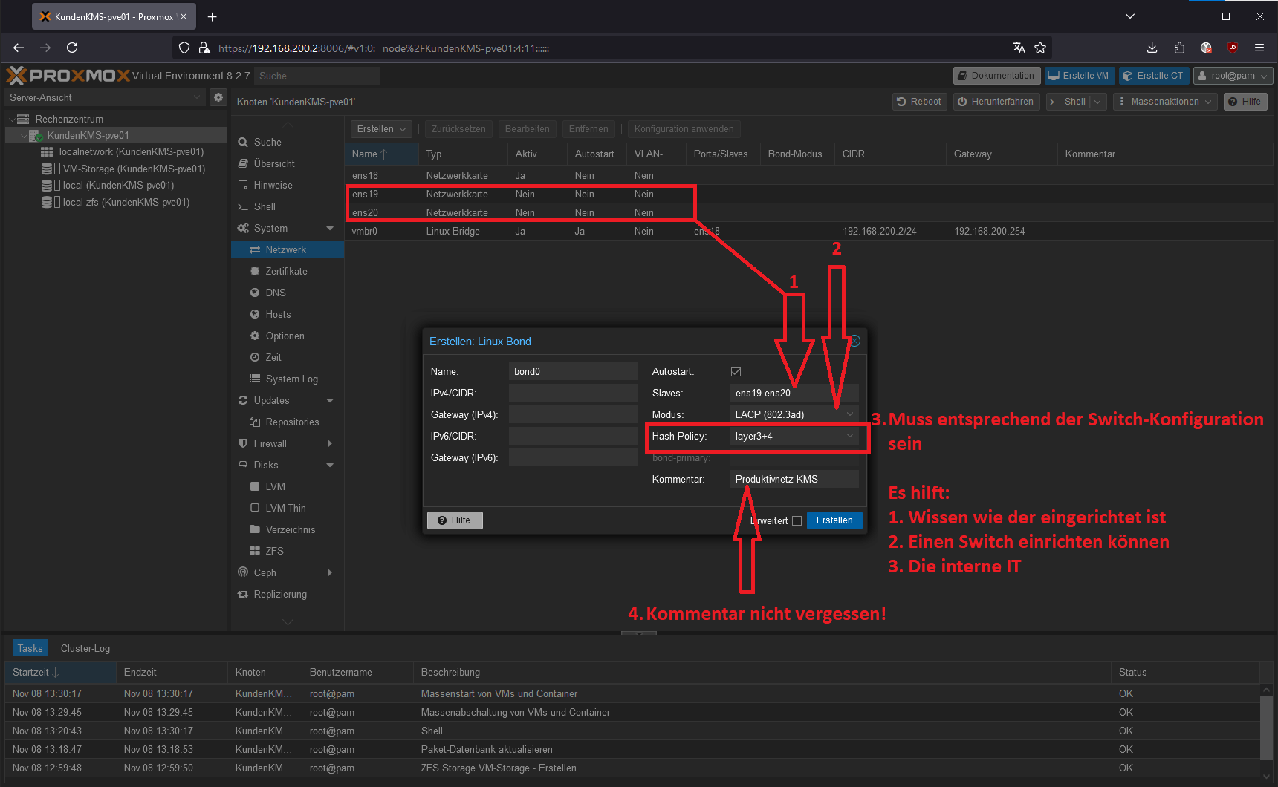The image size is (1278, 787).
Task: Click the Kommentar input field
Action: 794,479
